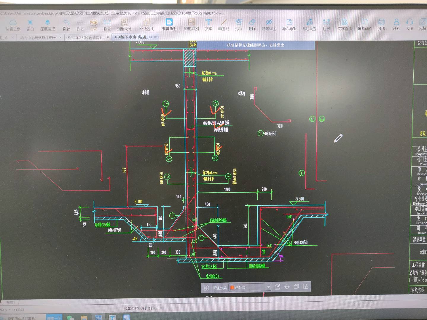Click the orange 未分类 color swatch
Screen dimensions: 427x320
pyautogui.click(x=232, y=287)
